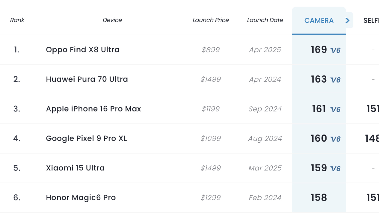The width and height of the screenshot is (379, 213).
Task: Open the Apple iPhone 16 Pro Max link
Action: coord(93,109)
